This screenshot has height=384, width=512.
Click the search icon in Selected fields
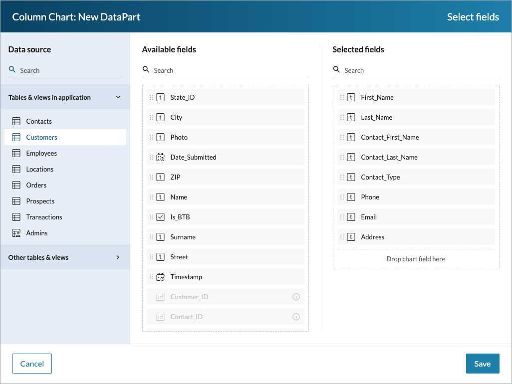(336, 69)
